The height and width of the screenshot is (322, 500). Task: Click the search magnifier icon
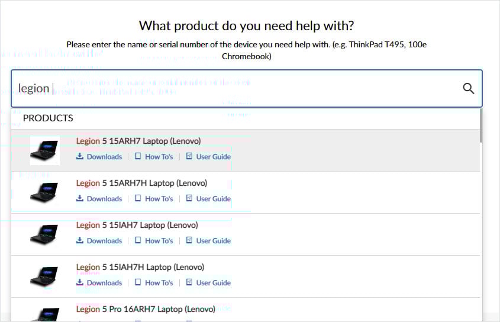coord(469,89)
